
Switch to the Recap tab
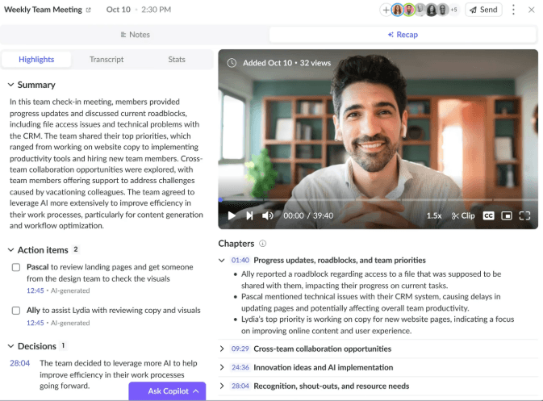coord(403,35)
